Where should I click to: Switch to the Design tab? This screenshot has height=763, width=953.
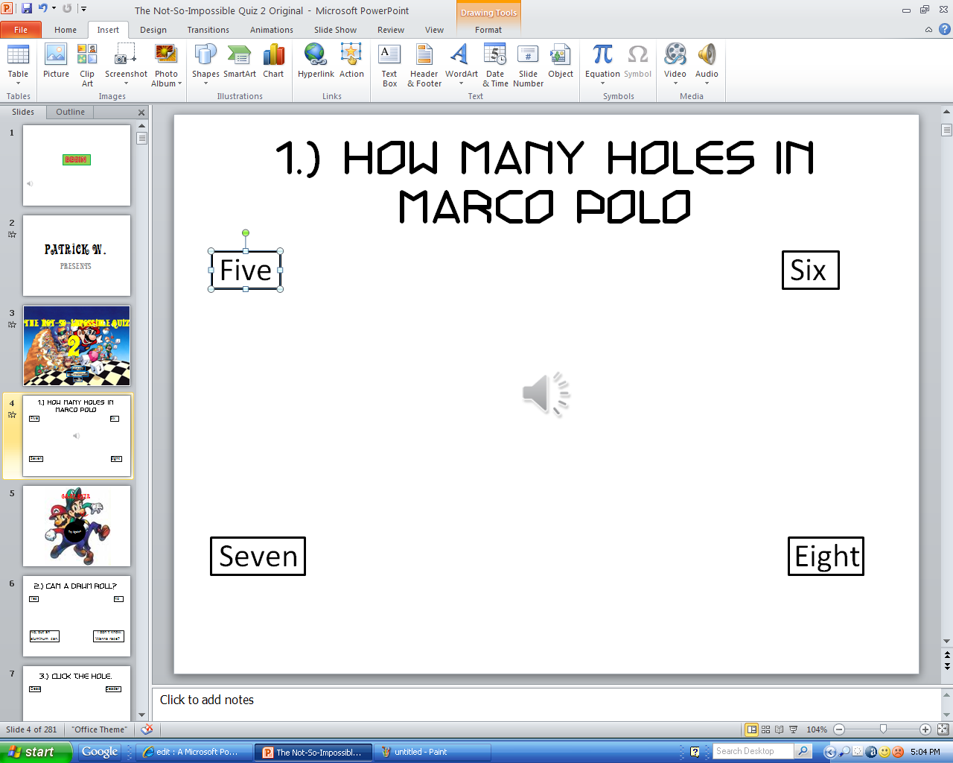[x=153, y=30]
